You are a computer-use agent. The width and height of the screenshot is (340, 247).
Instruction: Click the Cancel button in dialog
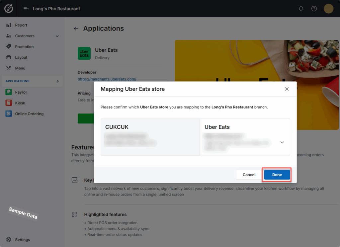[x=249, y=175]
